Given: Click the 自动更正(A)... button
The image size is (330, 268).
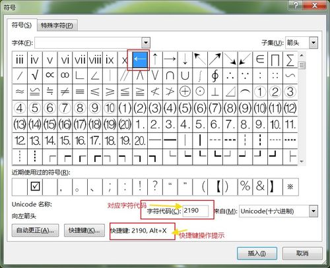Looking at the screenshot, I should pos(35,230).
